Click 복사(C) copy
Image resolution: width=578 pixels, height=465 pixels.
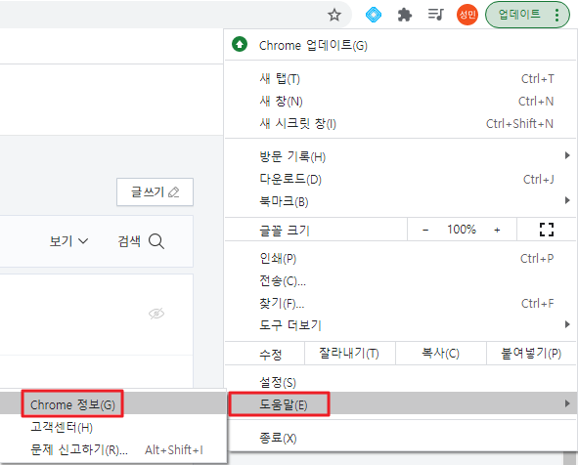coord(440,354)
